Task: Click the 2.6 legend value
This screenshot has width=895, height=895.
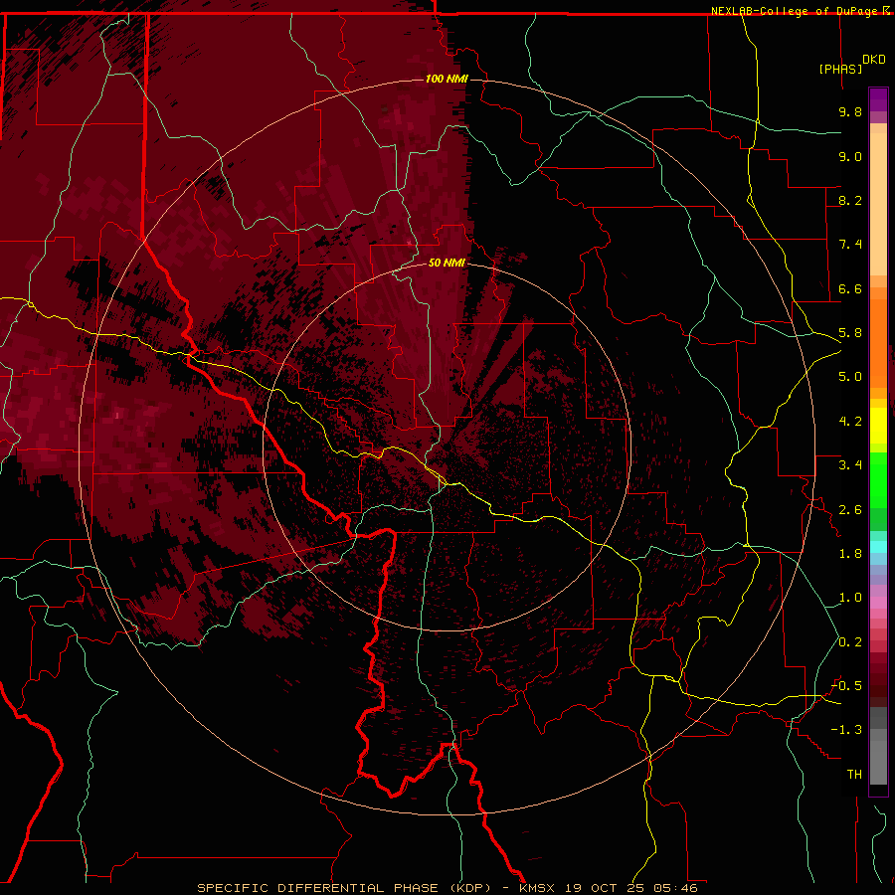Action: point(850,510)
